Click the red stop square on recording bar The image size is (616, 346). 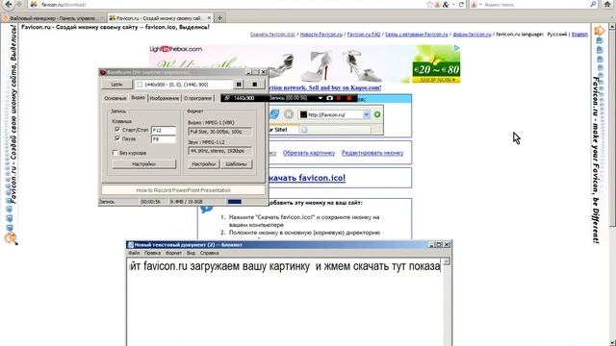(348, 98)
